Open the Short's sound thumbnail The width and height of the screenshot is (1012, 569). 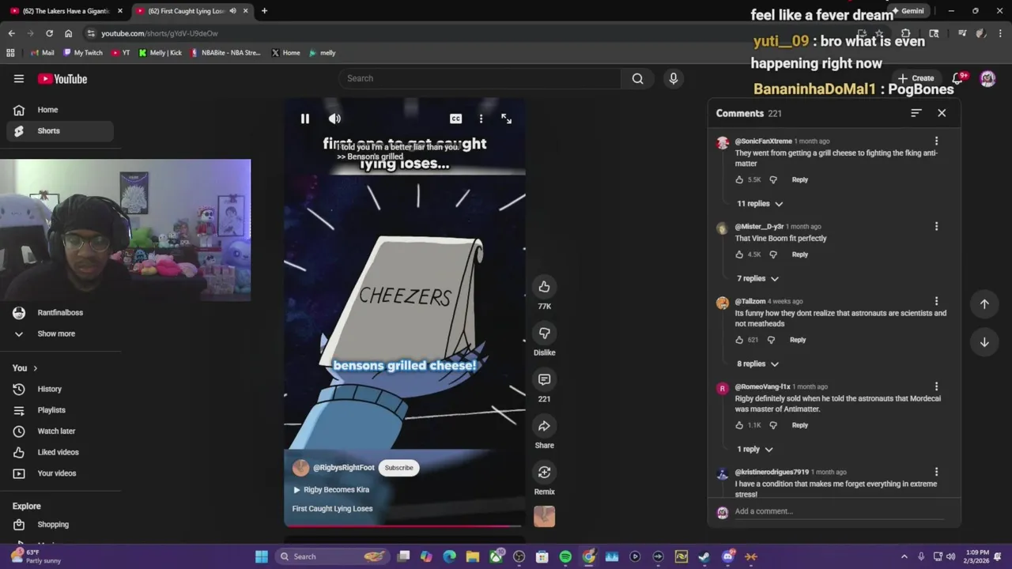tap(544, 516)
